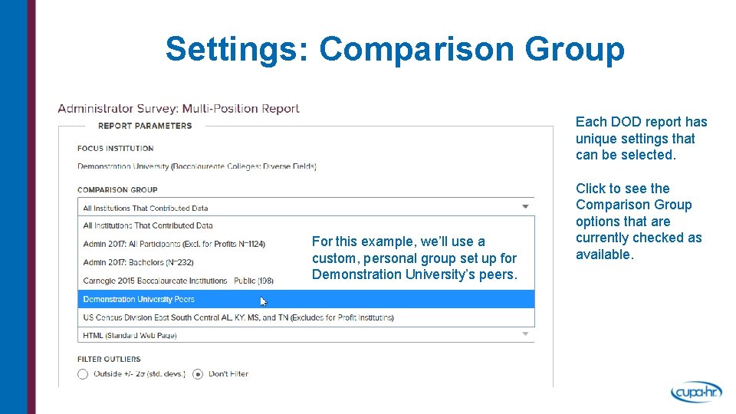
Task: Click the Demonstration University focus institution text
Action: (x=198, y=166)
